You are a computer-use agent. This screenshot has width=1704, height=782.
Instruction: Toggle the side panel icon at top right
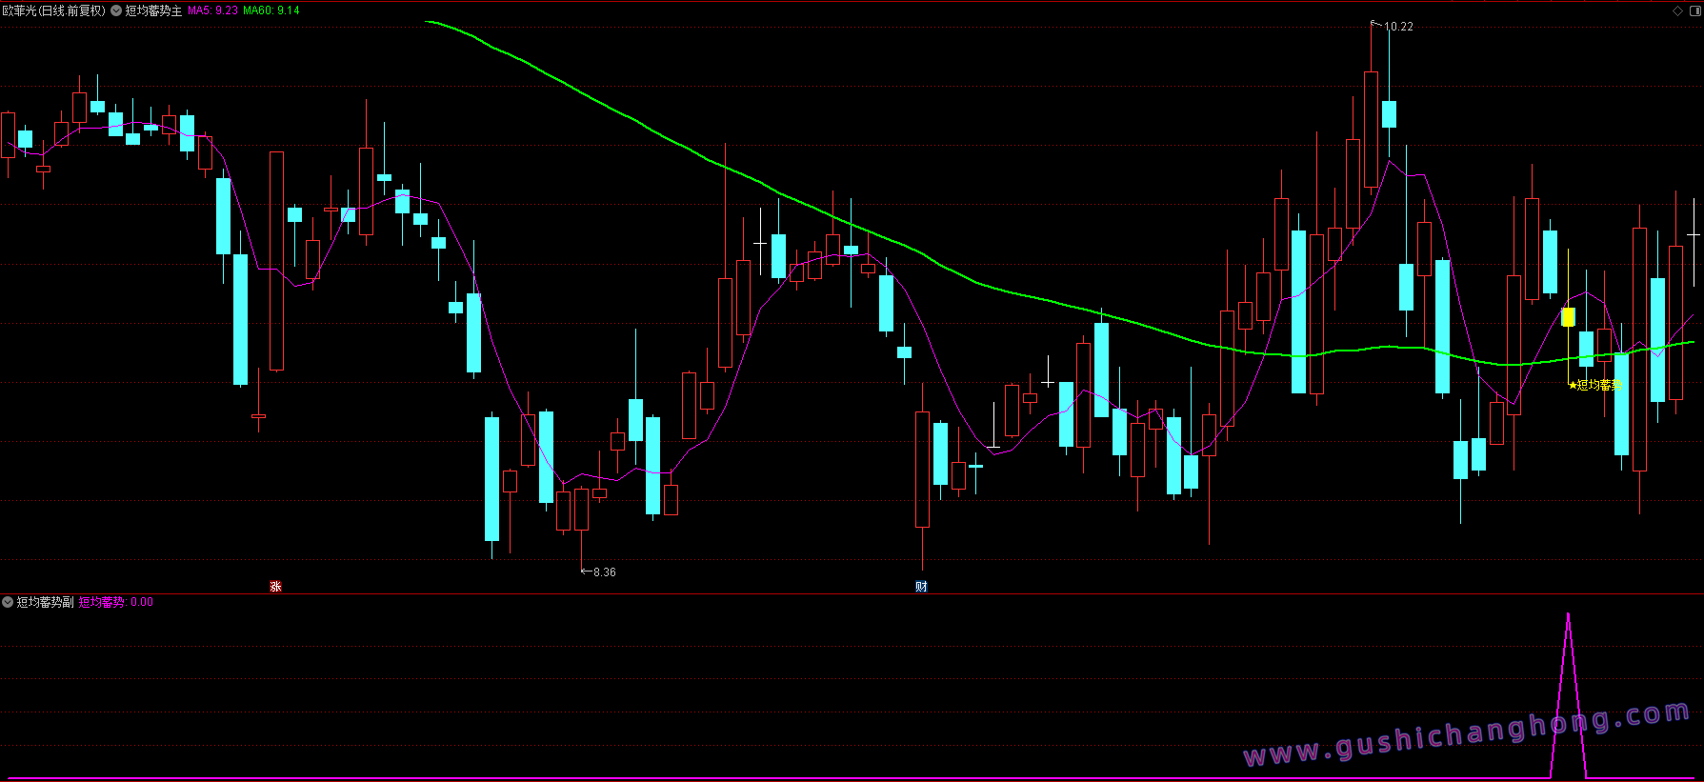pos(1694,11)
